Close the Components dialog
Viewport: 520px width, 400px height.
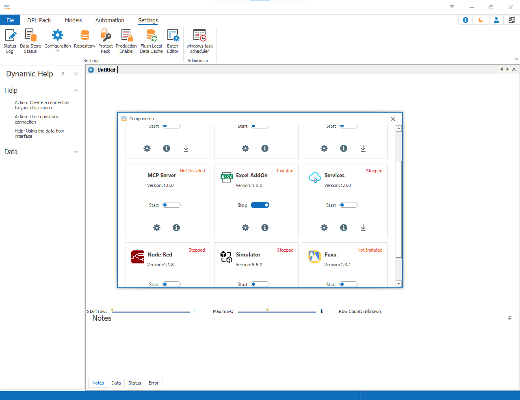pos(393,119)
